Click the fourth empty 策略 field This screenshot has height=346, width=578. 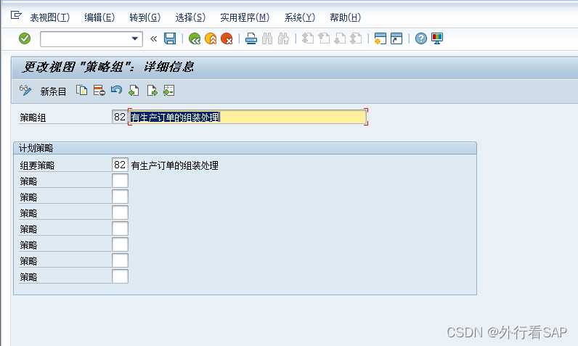tap(120, 228)
